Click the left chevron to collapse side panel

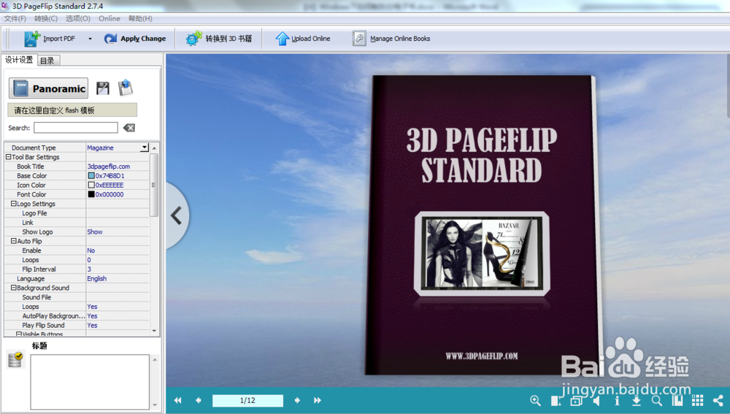[177, 215]
